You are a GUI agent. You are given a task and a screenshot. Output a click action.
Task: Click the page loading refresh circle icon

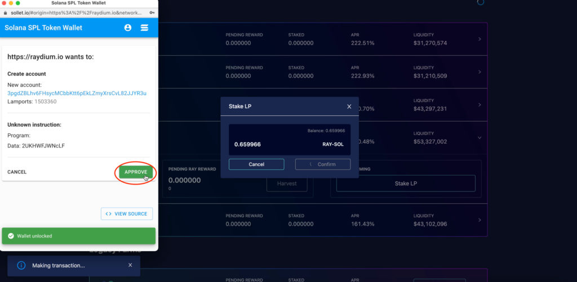coord(480,2)
